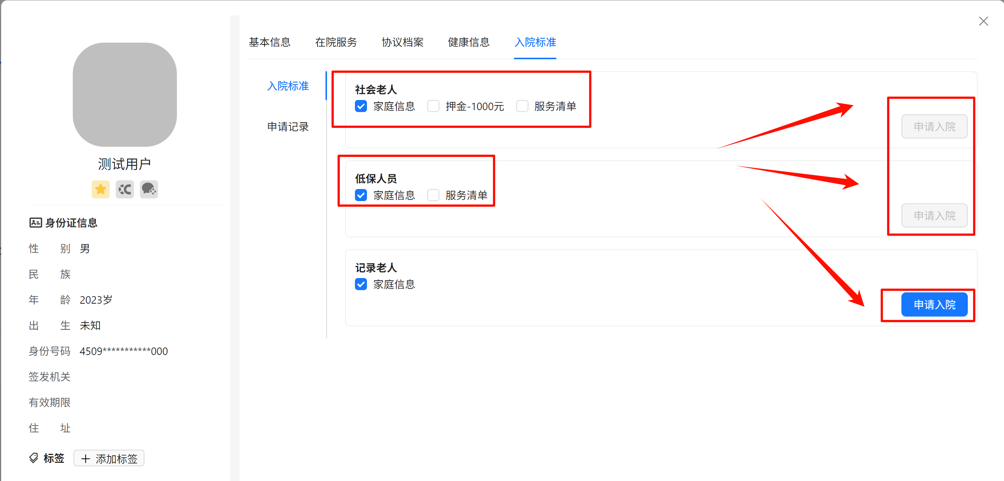Viewport: 1004px width, 481px height.
Task: Check 服务清单 under 低保人员
Action: (433, 195)
